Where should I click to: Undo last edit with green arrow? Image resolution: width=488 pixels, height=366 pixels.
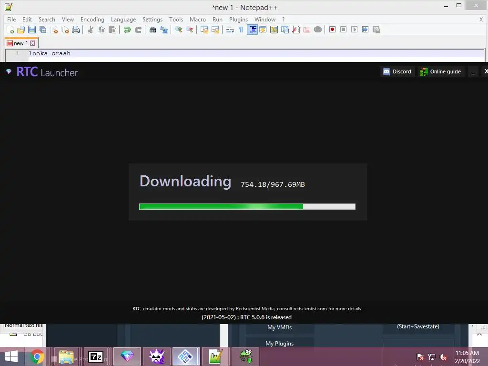point(127,30)
